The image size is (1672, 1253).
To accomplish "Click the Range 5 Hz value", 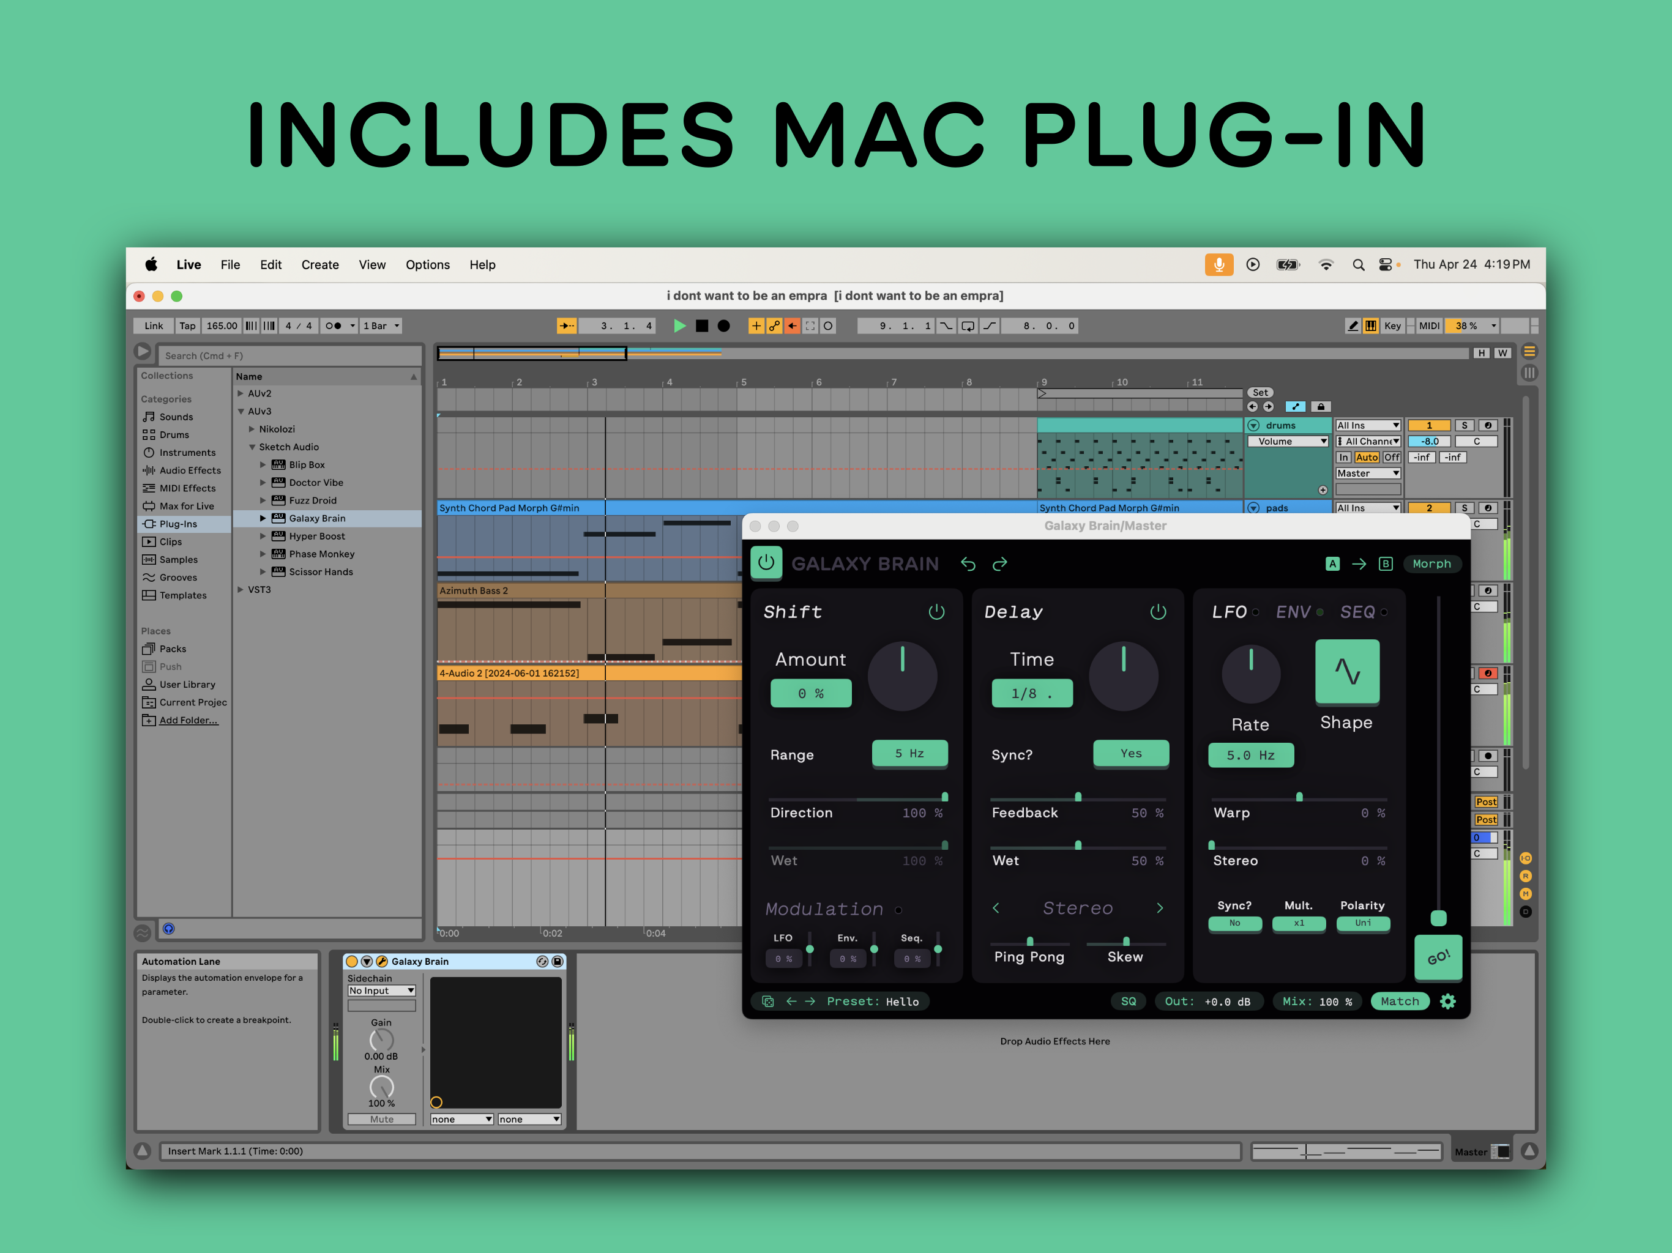I will (x=909, y=754).
